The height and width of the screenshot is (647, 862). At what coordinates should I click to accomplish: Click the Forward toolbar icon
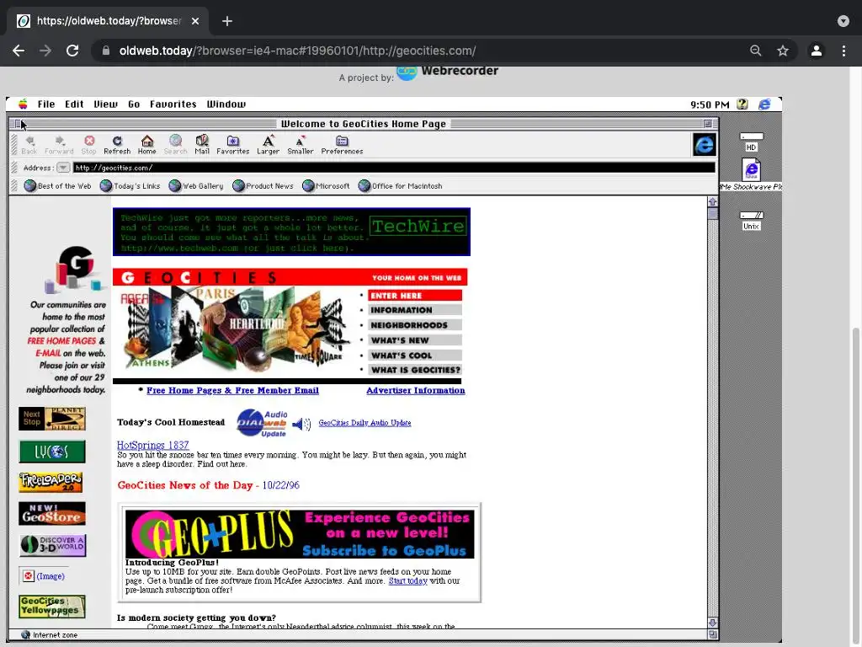click(59, 145)
